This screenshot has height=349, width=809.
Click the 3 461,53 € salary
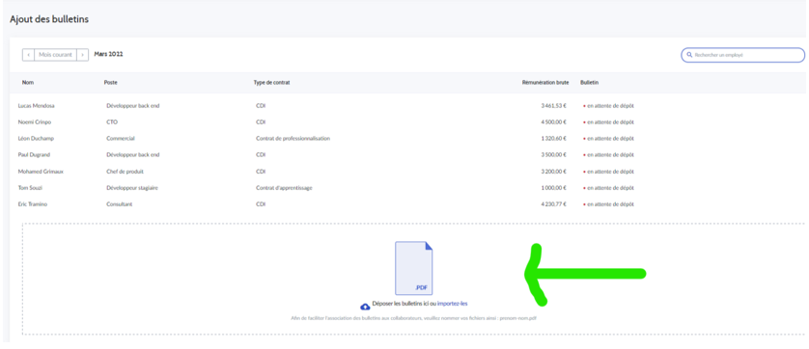553,106
